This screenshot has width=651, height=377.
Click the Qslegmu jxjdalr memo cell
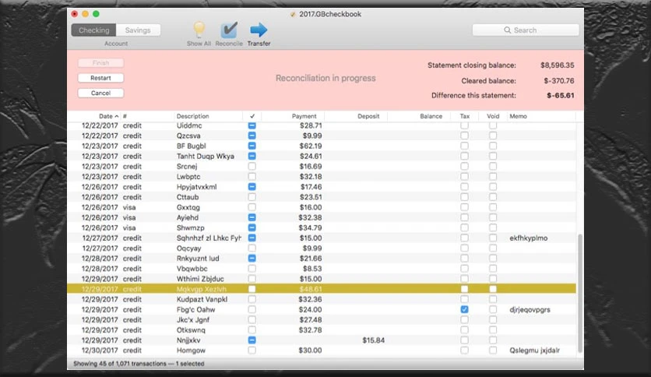click(x=534, y=351)
